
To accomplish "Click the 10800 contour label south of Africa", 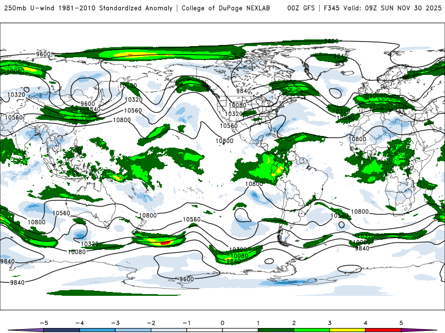I will coord(359,212).
